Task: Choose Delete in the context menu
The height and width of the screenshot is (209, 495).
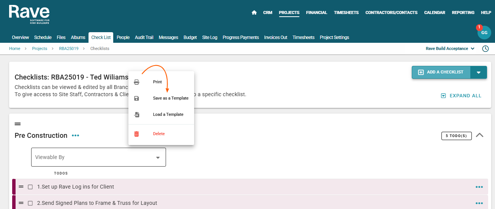Action: (161, 134)
